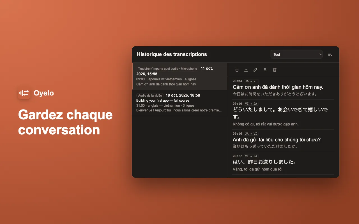Click the "Gardez chaque conversation" headline

tap(65, 122)
